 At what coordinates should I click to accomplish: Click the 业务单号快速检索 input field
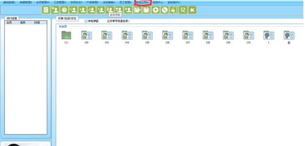[x=149, y=21]
